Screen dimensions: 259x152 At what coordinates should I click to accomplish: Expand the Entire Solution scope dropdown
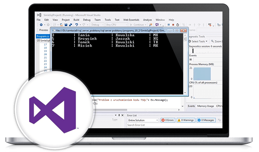click(143, 120)
